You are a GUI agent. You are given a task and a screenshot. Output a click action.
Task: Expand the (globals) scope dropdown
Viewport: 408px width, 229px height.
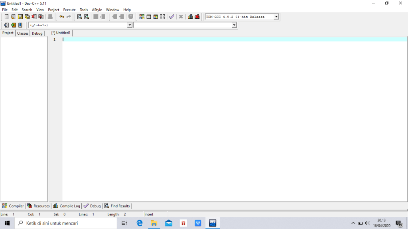tap(130, 25)
